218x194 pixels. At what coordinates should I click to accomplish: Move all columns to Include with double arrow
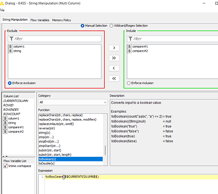114,58
